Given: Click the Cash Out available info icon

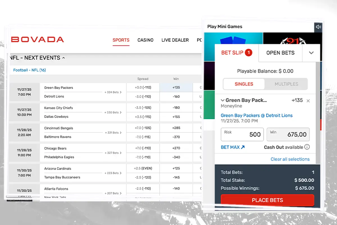Looking at the screenshot, I should click(x=307, y=147).
